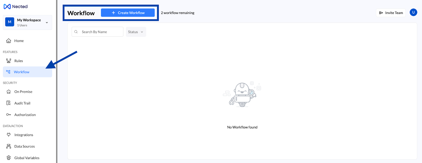Click the FEATURES section label
Screen dimensions: 422x163
coord(10,52)
